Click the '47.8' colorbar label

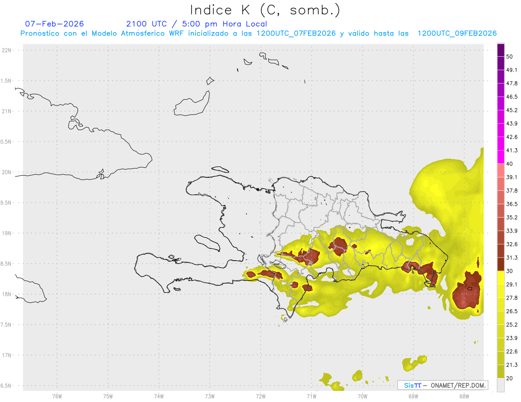coord(512,83)
